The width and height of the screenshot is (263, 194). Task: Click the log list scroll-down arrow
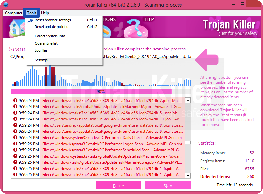click(x=188, y=175)
